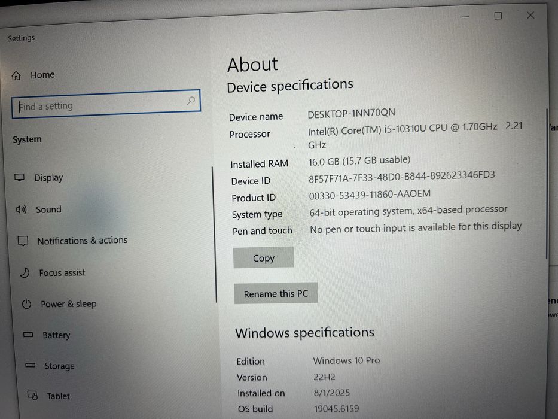Viewport: 558px width, 419px height.
Task: Click Product ID 00330-53439-11860-AAOEM
Action: click(x=370, y=195)
